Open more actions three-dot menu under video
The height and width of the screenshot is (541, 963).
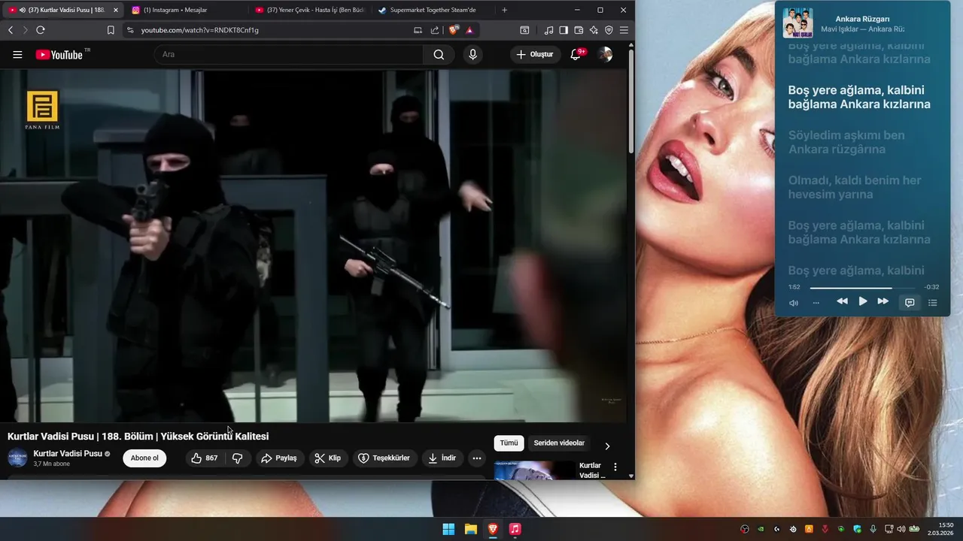click(x=477, y=458)
